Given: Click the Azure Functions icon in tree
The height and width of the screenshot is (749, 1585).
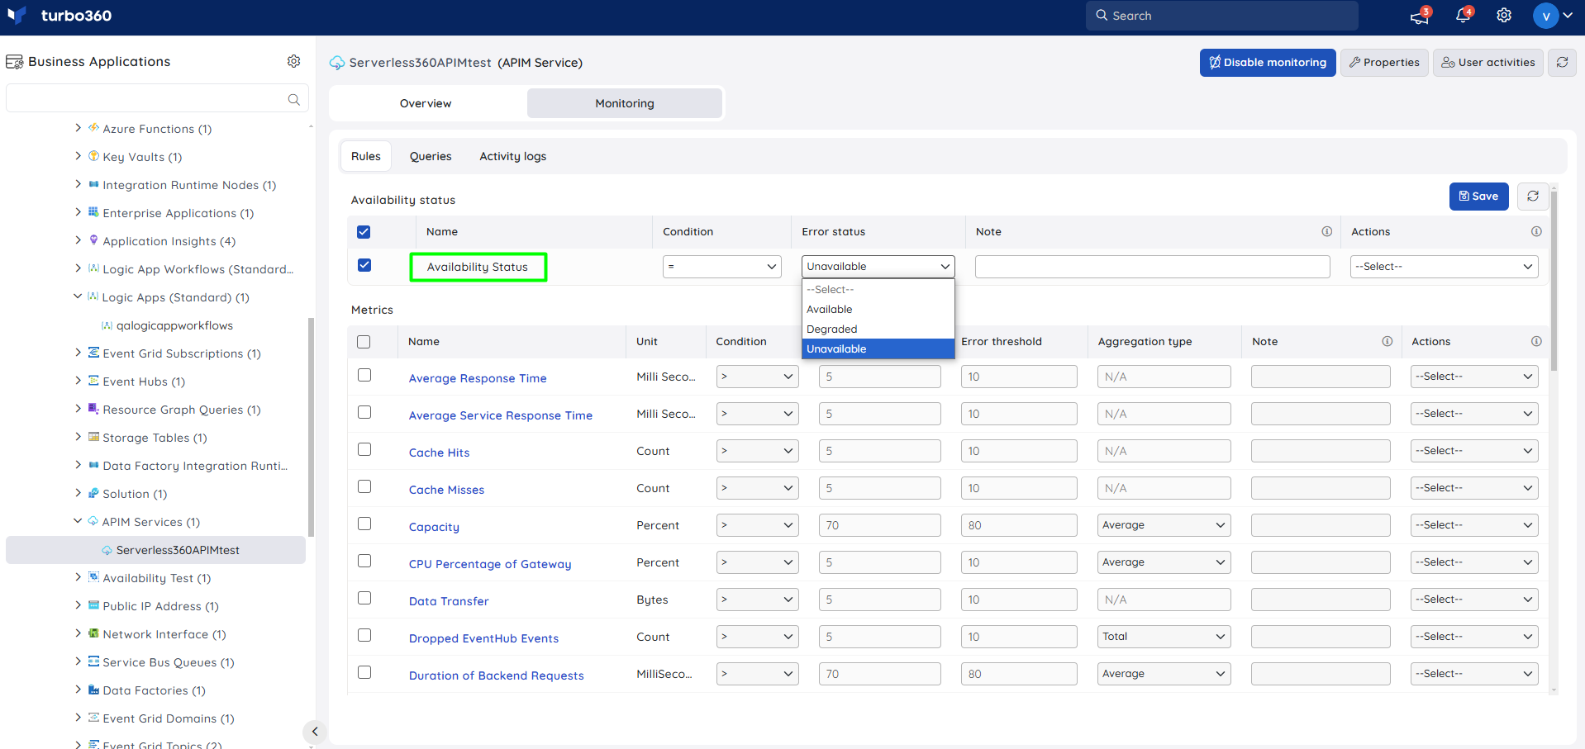Looking at the screenshot, I should click(93, 128).
